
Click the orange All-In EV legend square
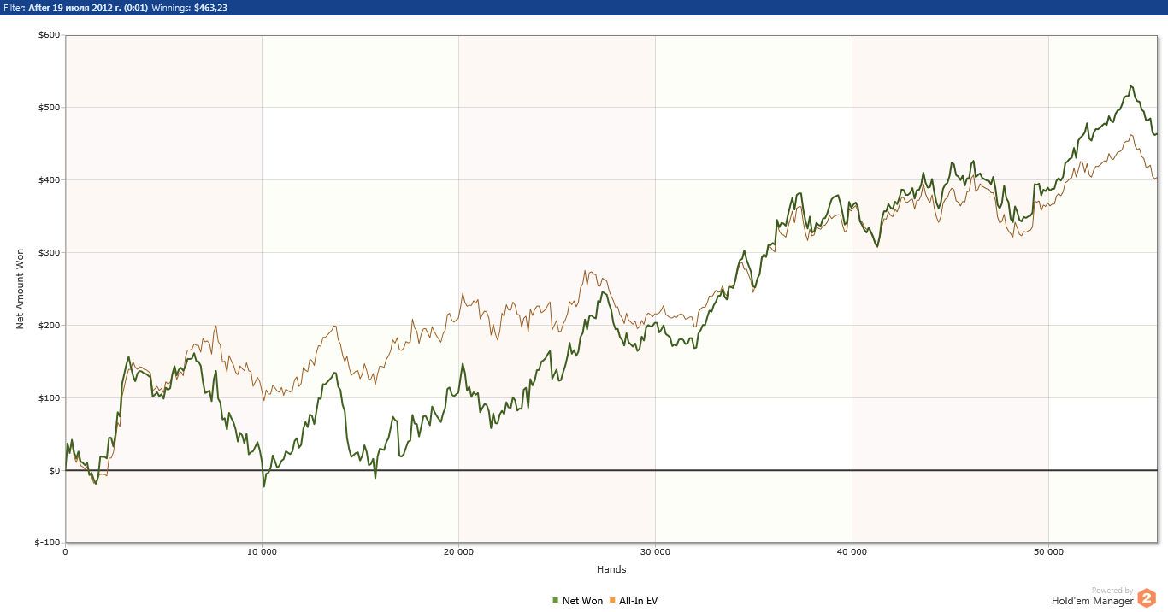(x=612, y=601)
